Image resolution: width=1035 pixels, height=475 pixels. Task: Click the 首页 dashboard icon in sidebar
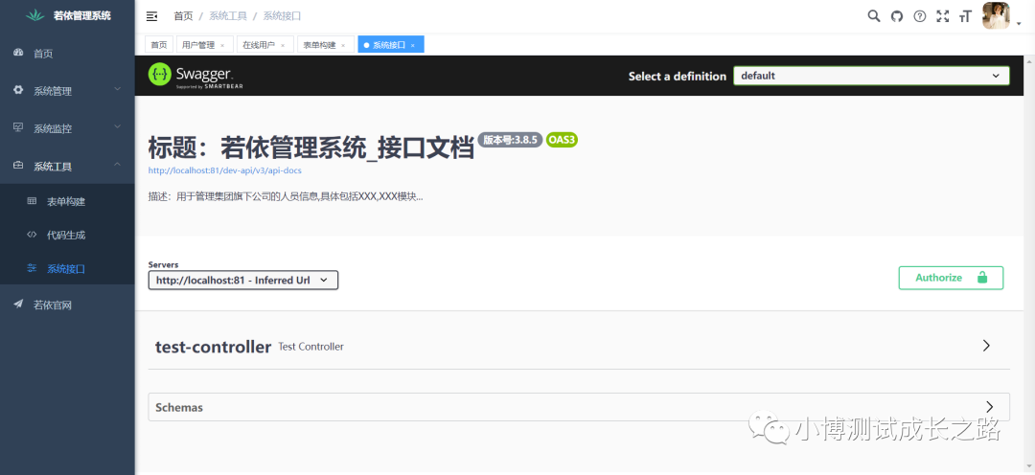coord(18,53)
